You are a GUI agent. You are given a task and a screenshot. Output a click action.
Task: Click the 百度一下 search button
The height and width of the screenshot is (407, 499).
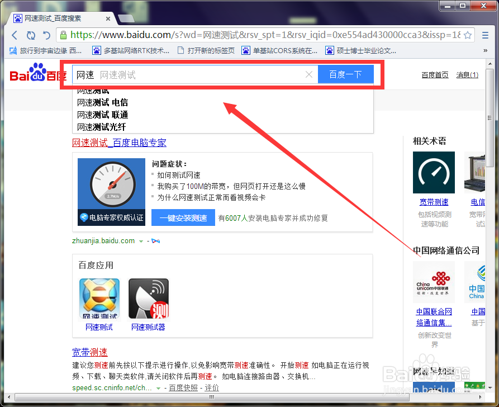[x=345, y=75]
